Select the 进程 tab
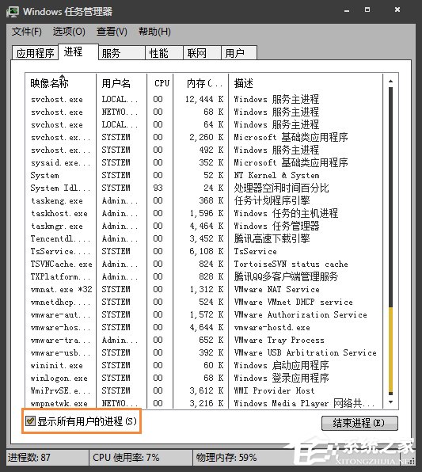This screenshot has width=422, height=472. (78, 51)
